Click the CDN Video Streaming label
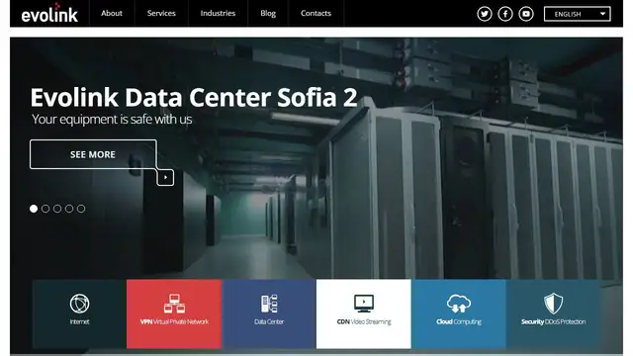 pyautogui.click(x=364, y=321)
